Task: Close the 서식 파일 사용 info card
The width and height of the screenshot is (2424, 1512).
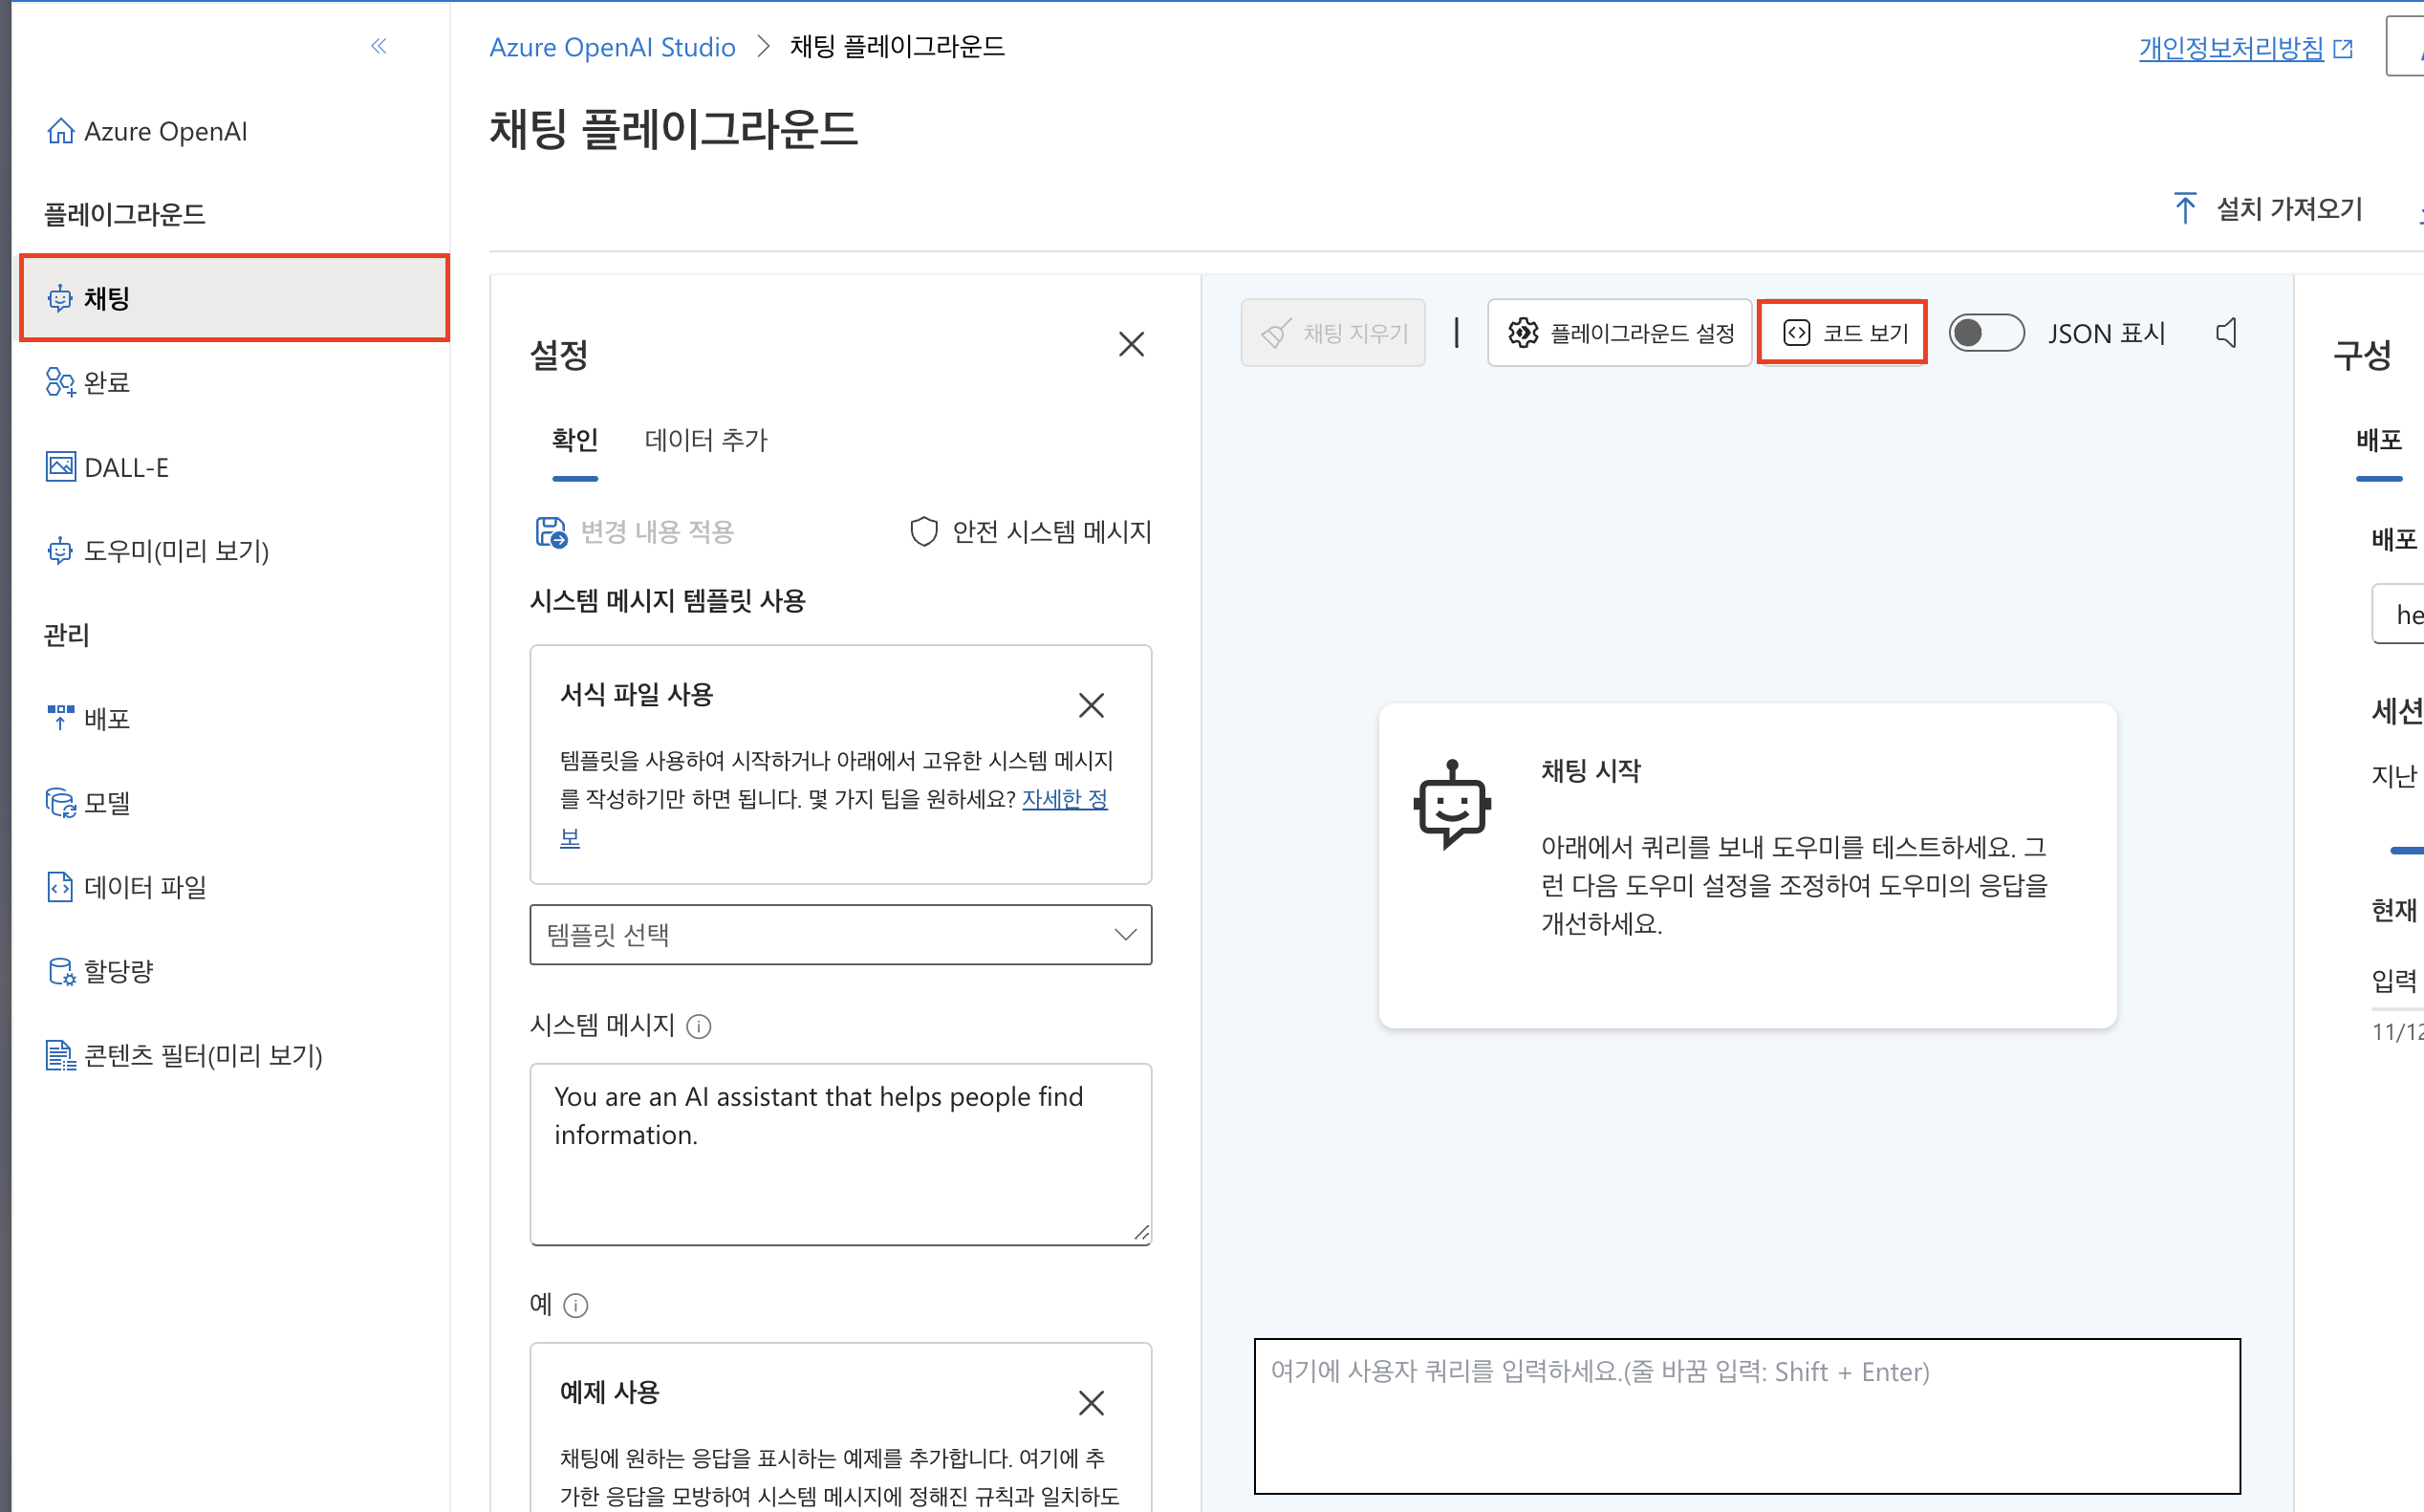Action: point(1091,705)
